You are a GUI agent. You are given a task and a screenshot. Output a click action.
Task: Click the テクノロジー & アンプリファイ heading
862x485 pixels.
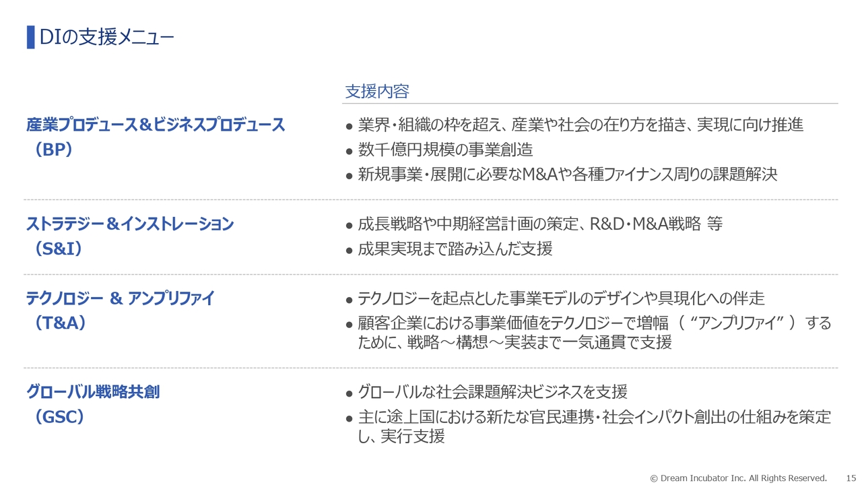(120, 298)
